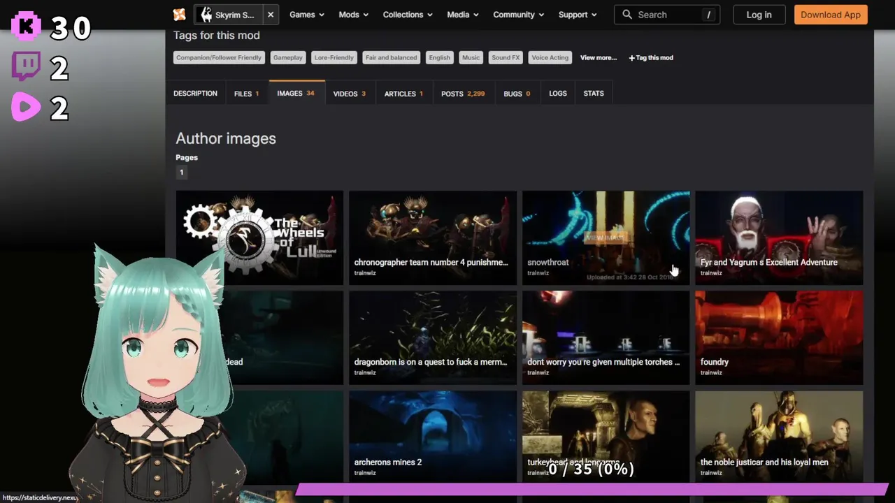This screenshot has height=503, width=895.
Task: Open the foundry image thumbnail
Action: [779, 337]
